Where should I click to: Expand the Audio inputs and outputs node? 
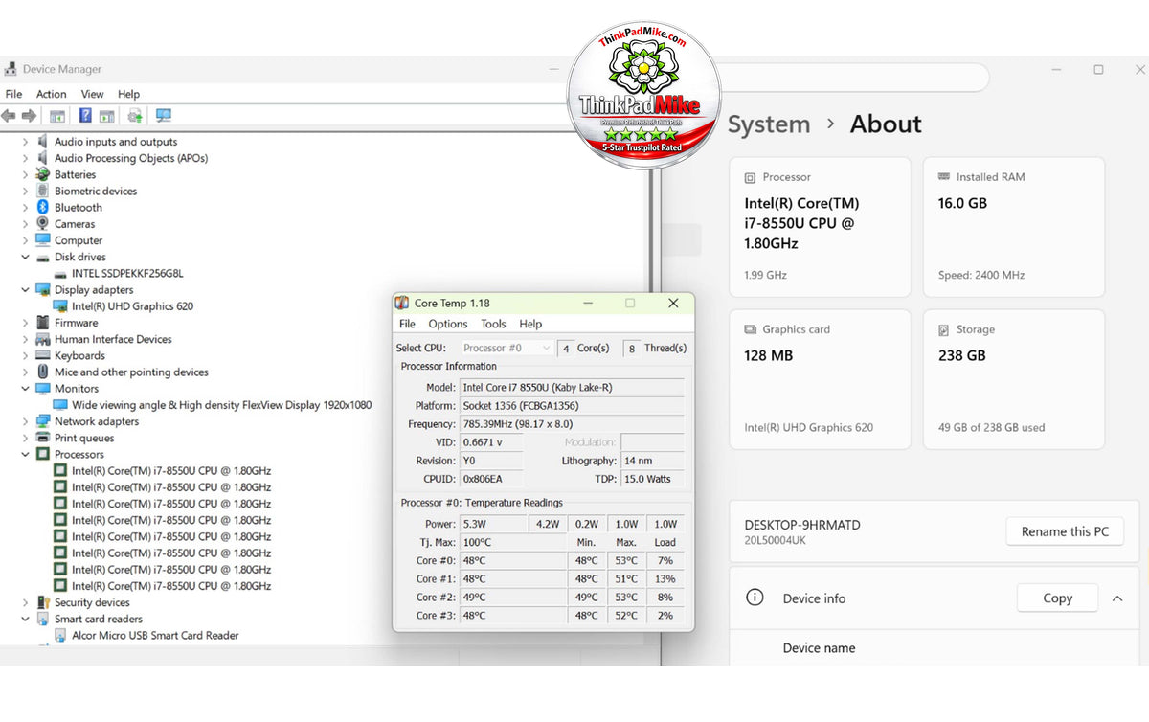click(x=25, y=142)
